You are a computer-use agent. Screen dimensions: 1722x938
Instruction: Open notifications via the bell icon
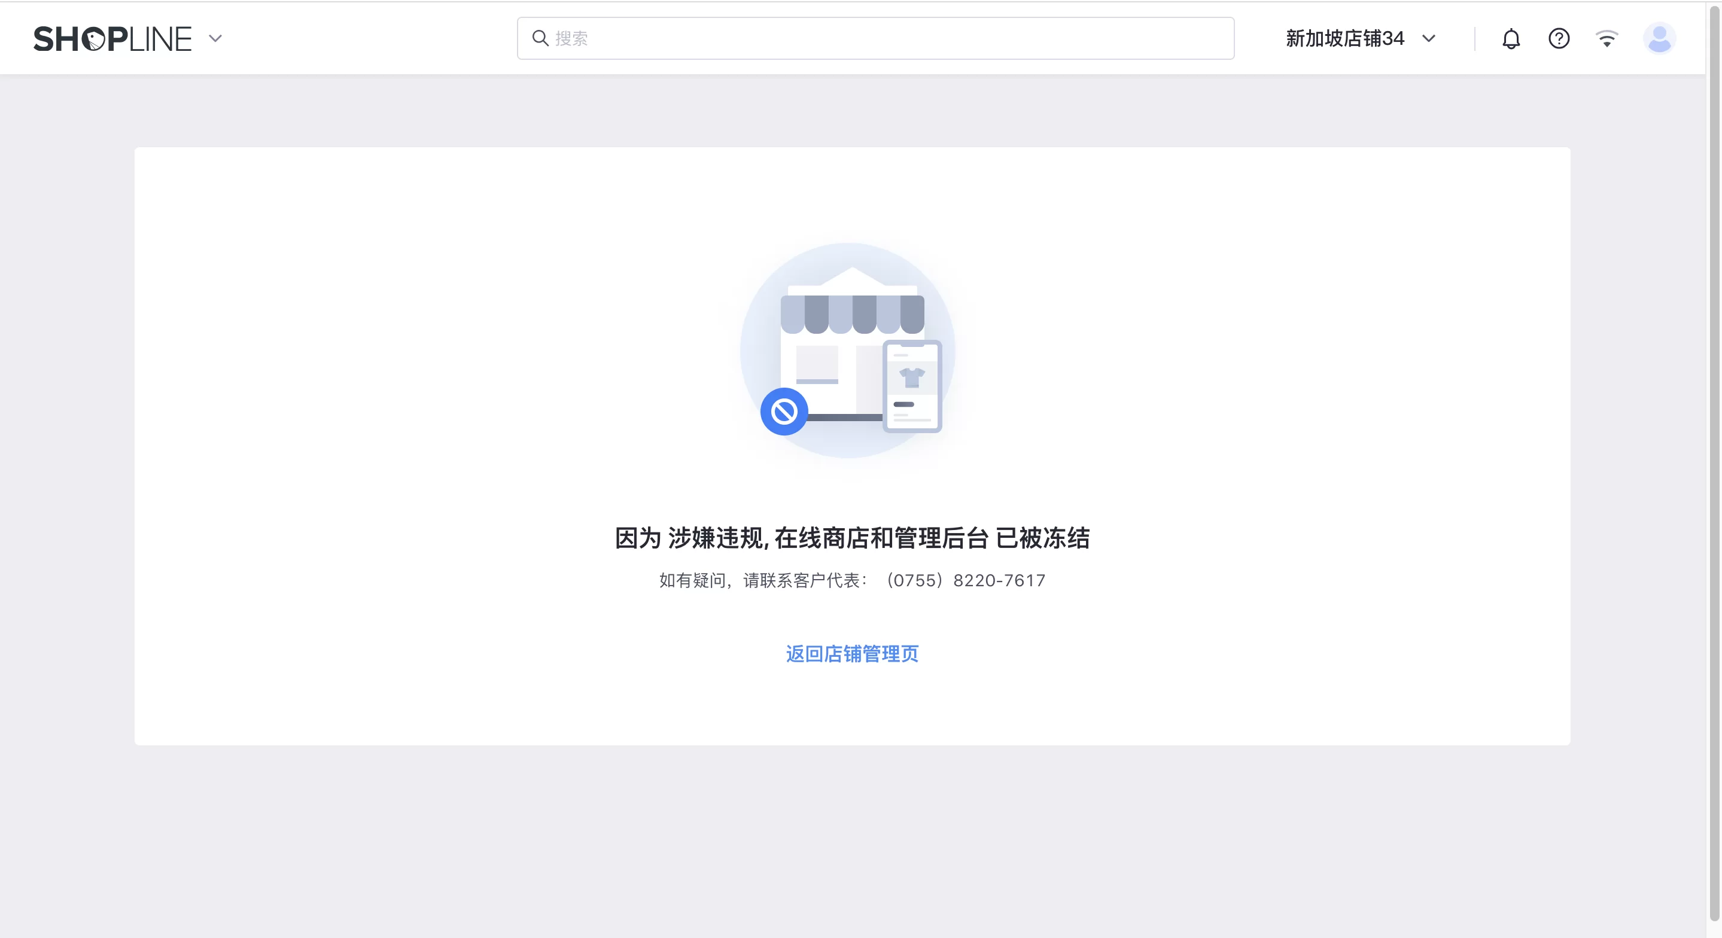point(1511,38)
